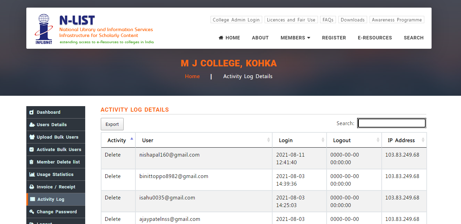This screenshot has height=224, width=461.
Task: Sort table by User column arrows
Action: coord(268,140)
